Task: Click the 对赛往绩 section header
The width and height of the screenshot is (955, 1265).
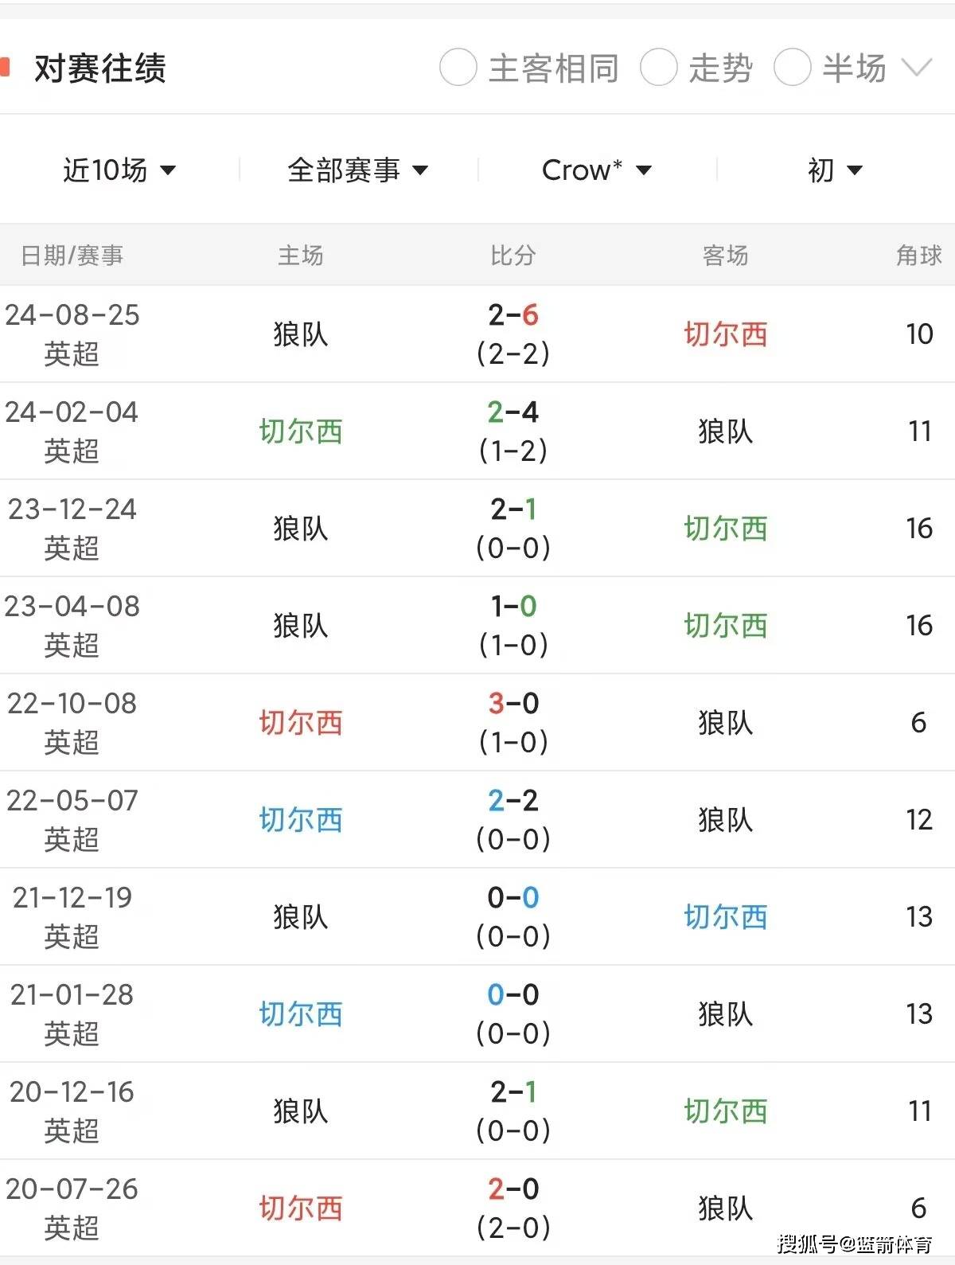Action: click(x=99, y=68)
